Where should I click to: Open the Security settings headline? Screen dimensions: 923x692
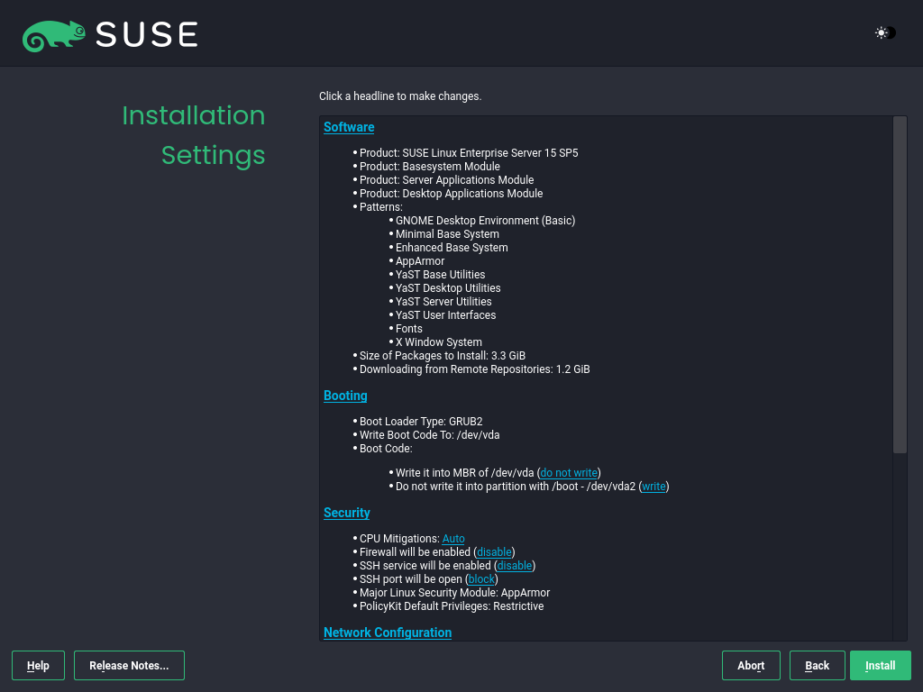(346, 513)
